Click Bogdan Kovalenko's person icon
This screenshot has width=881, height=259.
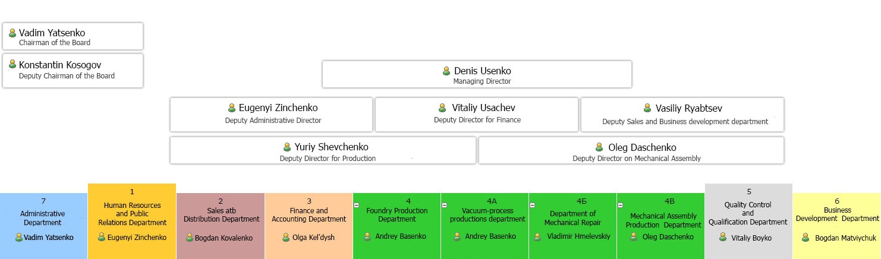pyautogui.click(x=190, y=238)
